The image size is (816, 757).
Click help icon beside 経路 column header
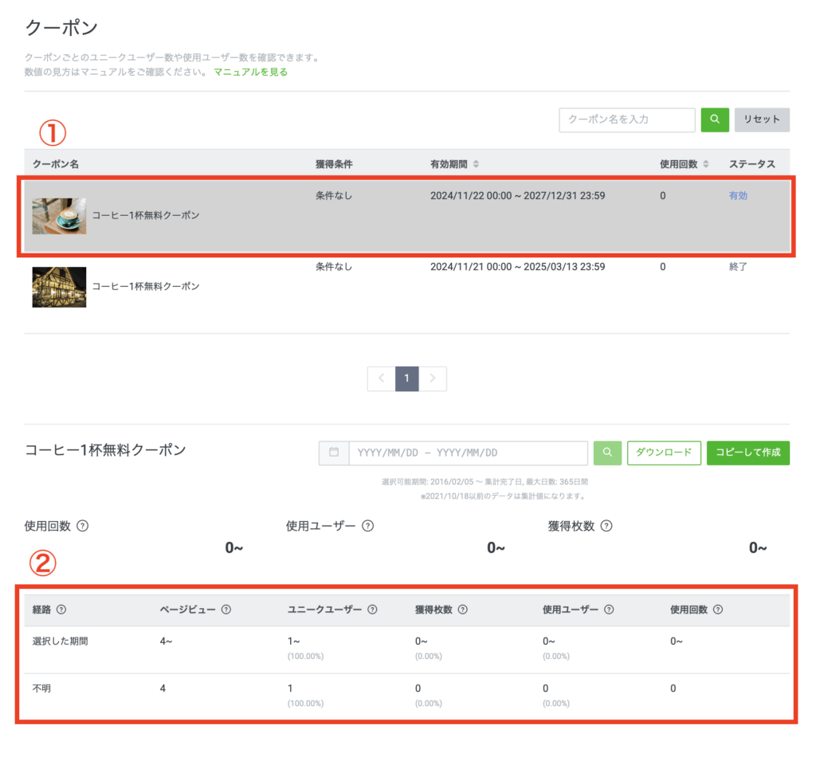click(61, 610)
